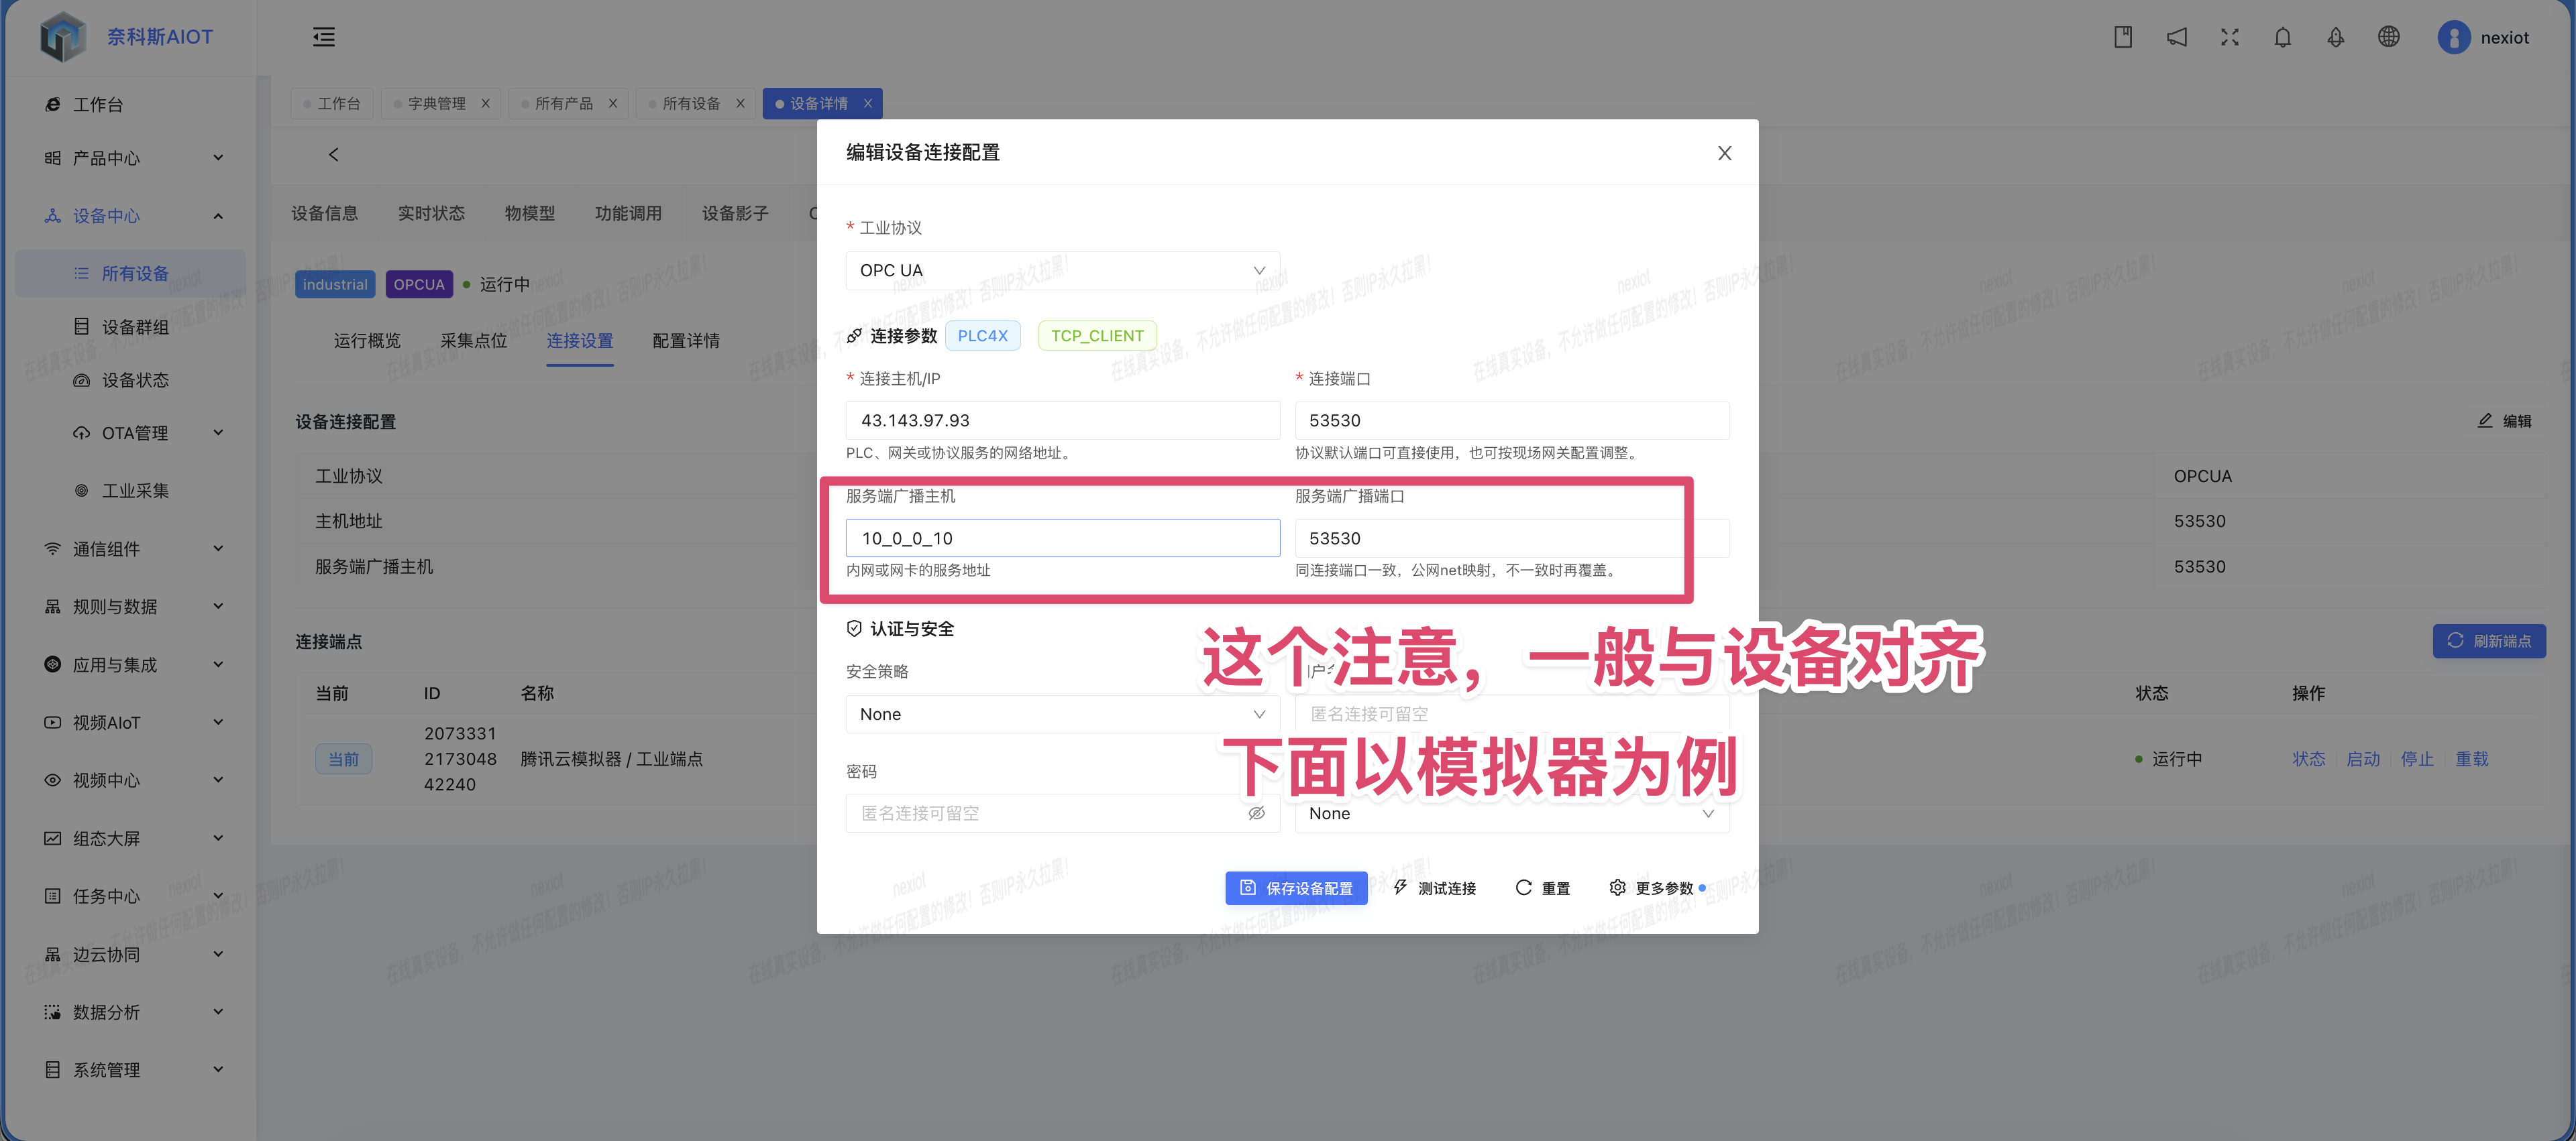The width and height of the screenshot is (2576, 1141).
Task: Close the 编辑设备连接配置 dialog
Action: pyautogui.click(x=1724, y=153)
